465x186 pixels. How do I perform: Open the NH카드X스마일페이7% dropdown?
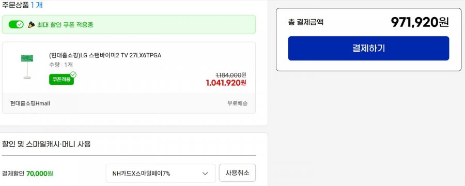(x=161, y=173)
